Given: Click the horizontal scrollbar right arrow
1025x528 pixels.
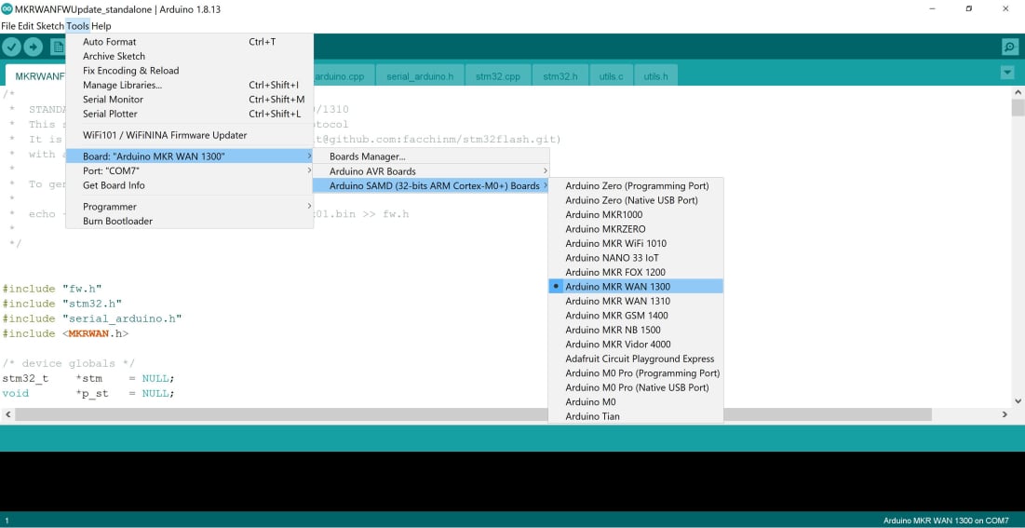Looking at the screenshot, I should click(1005, 414).
